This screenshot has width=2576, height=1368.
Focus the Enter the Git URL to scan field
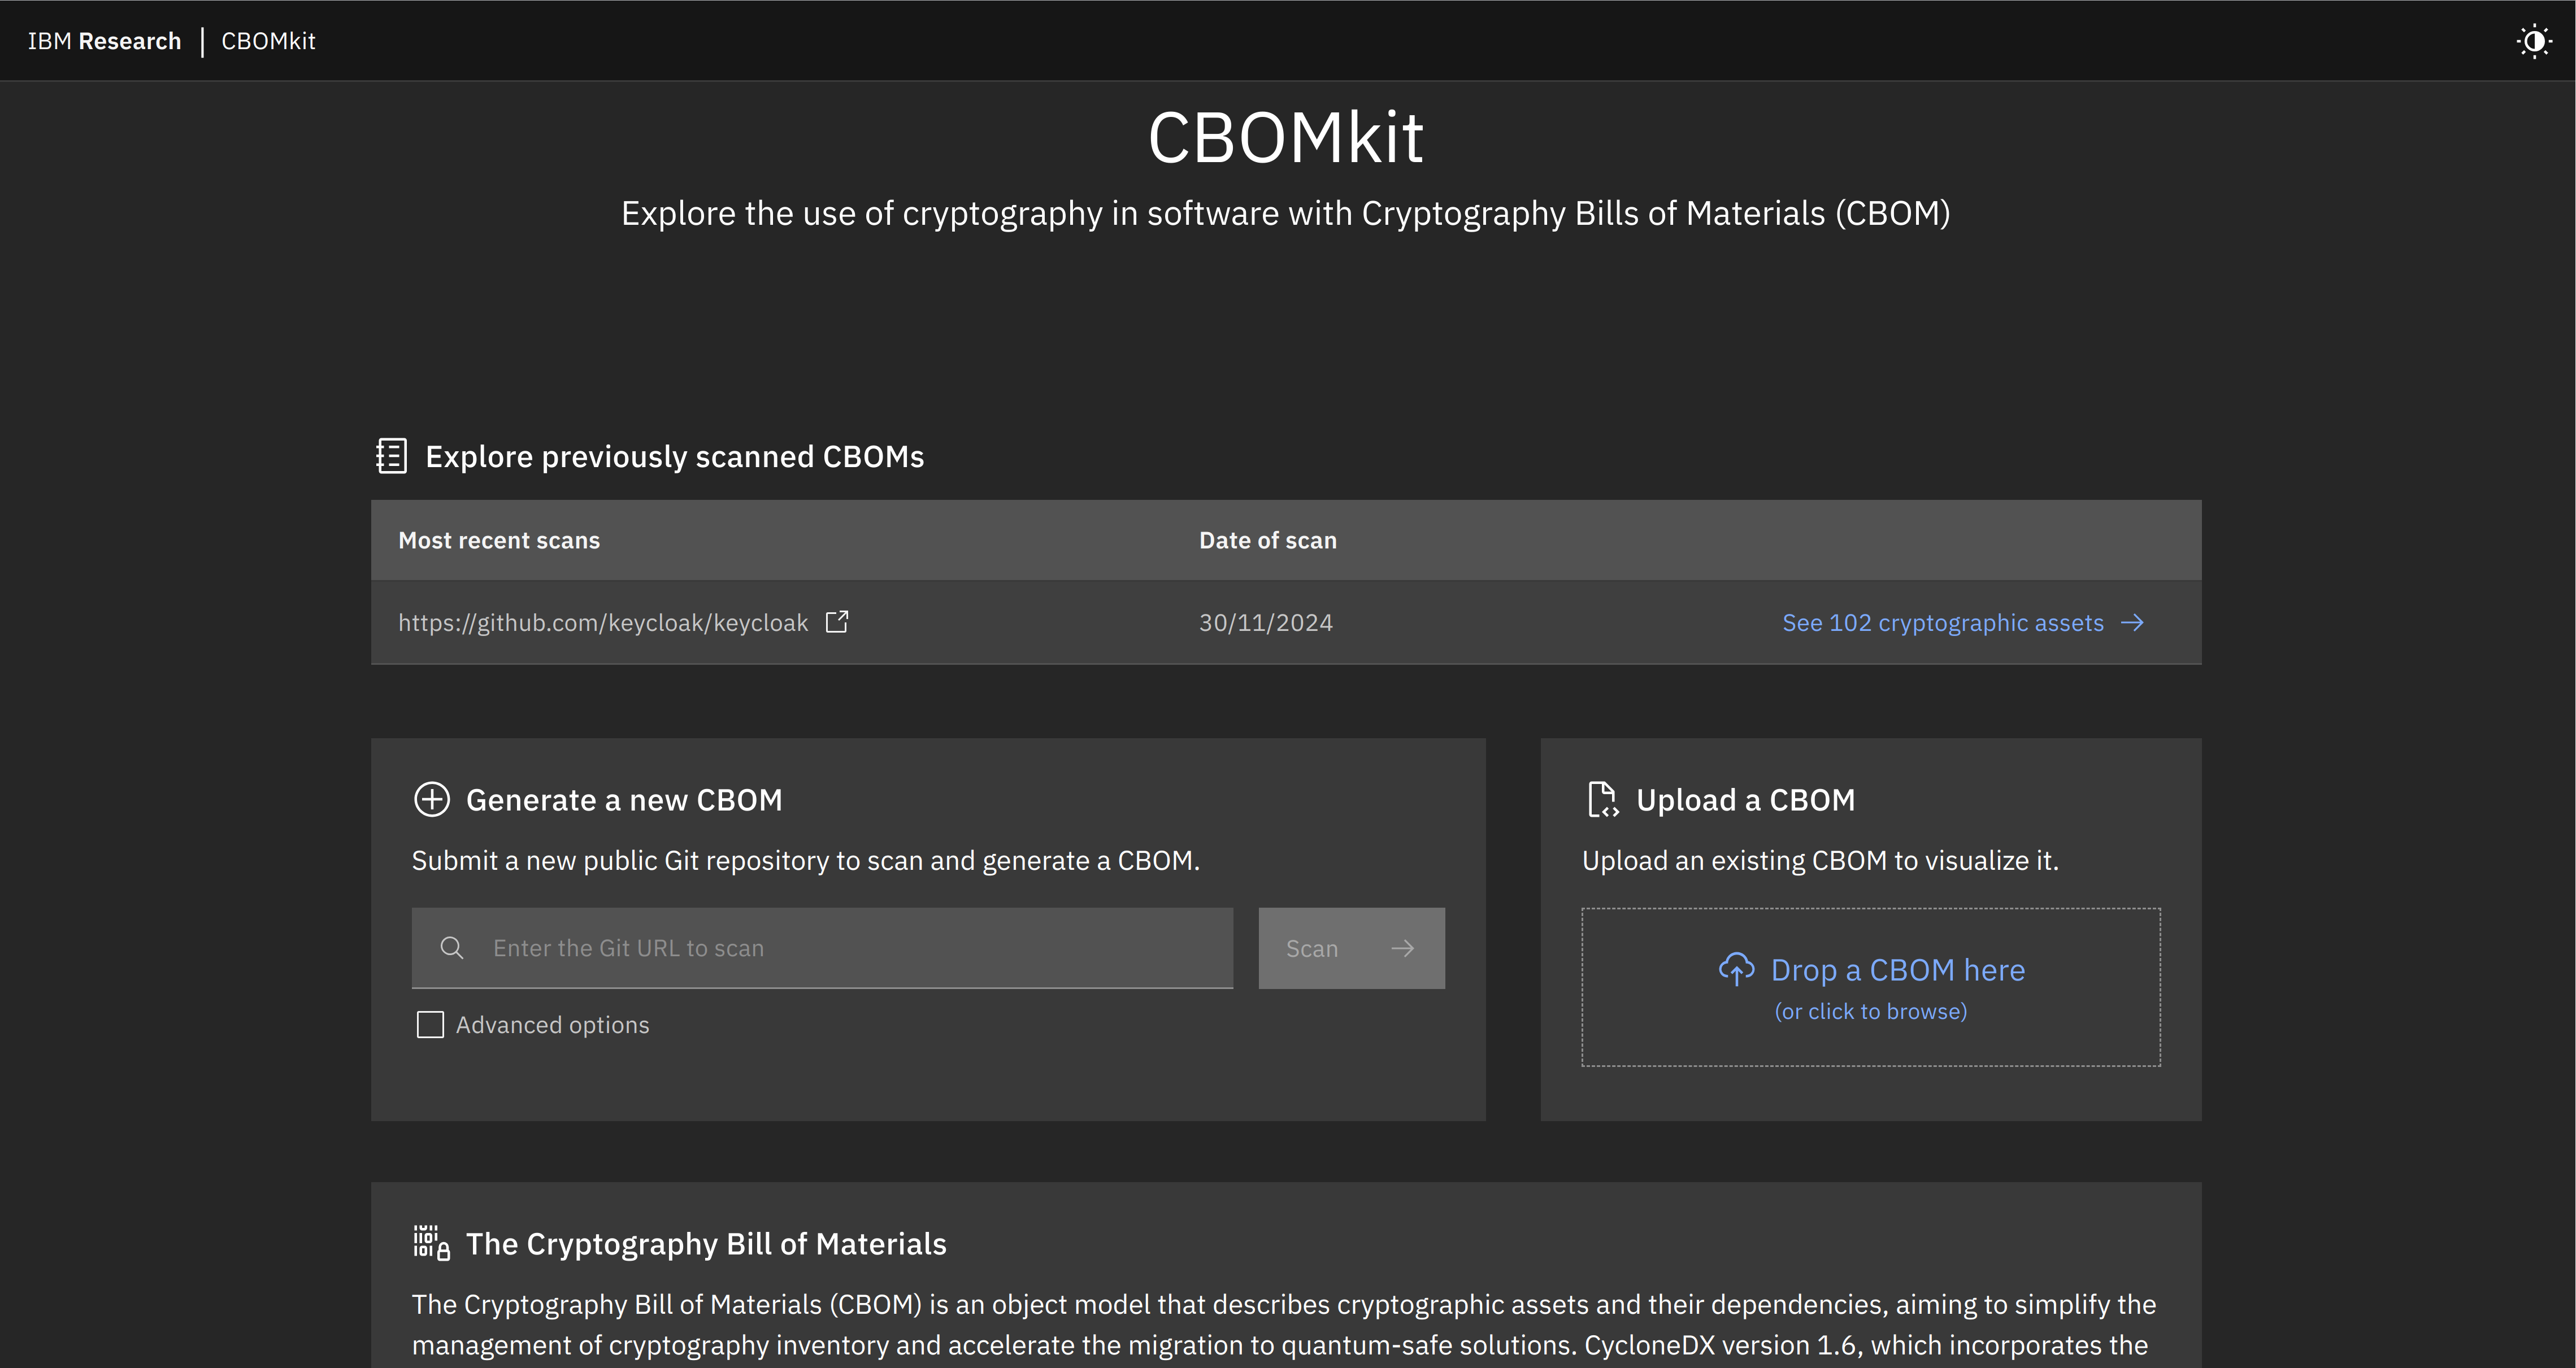(822, 948)
